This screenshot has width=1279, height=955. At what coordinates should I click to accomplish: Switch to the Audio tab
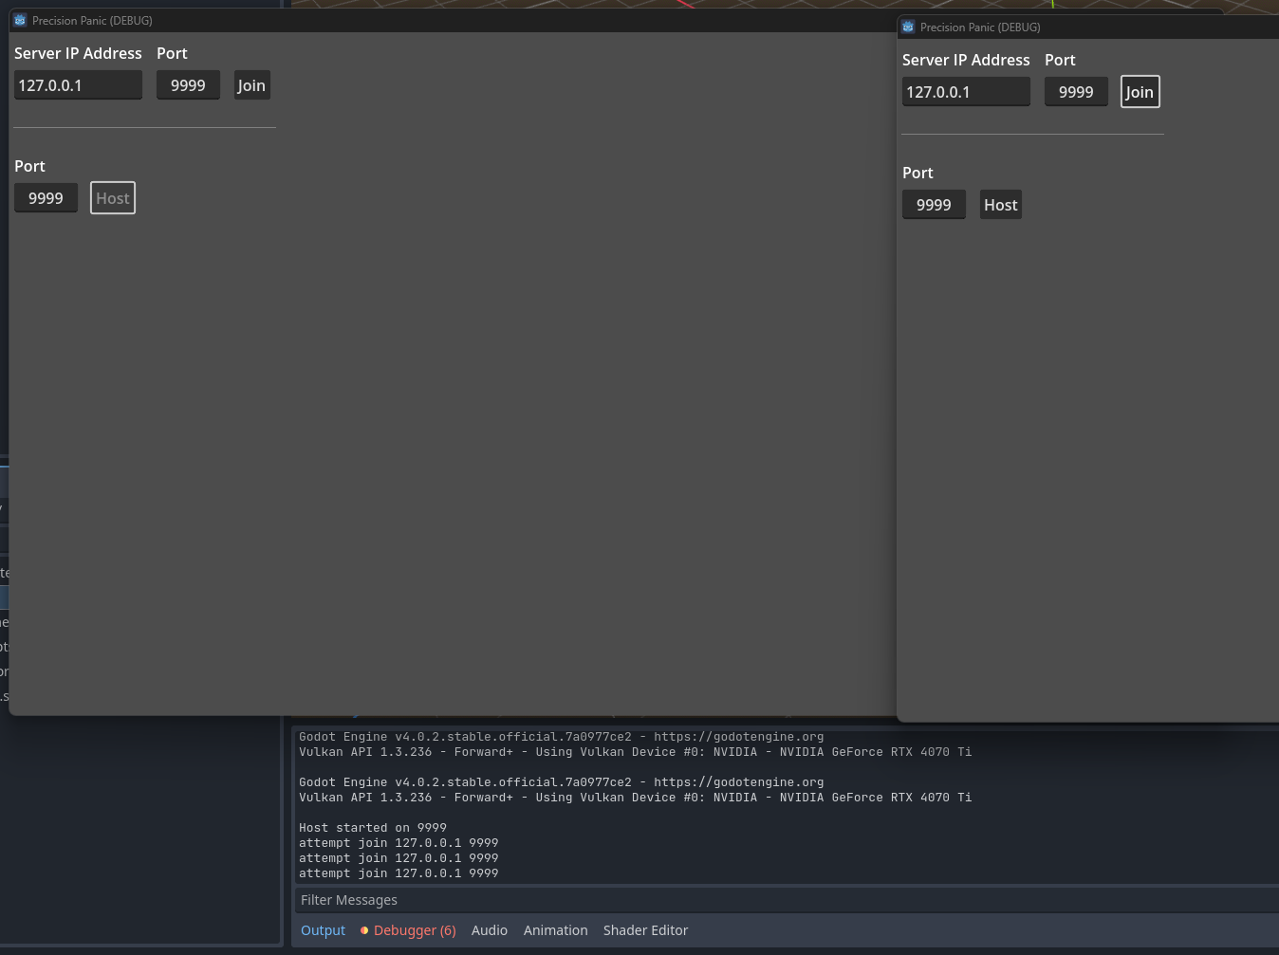pos(490,930)
